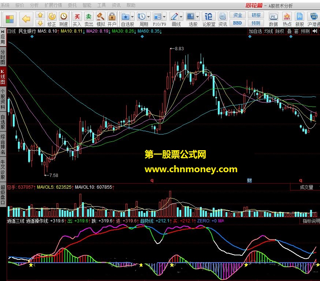
Task: Toggle the 除权 ex-rights adjustment
Action: tap(280, 31)
